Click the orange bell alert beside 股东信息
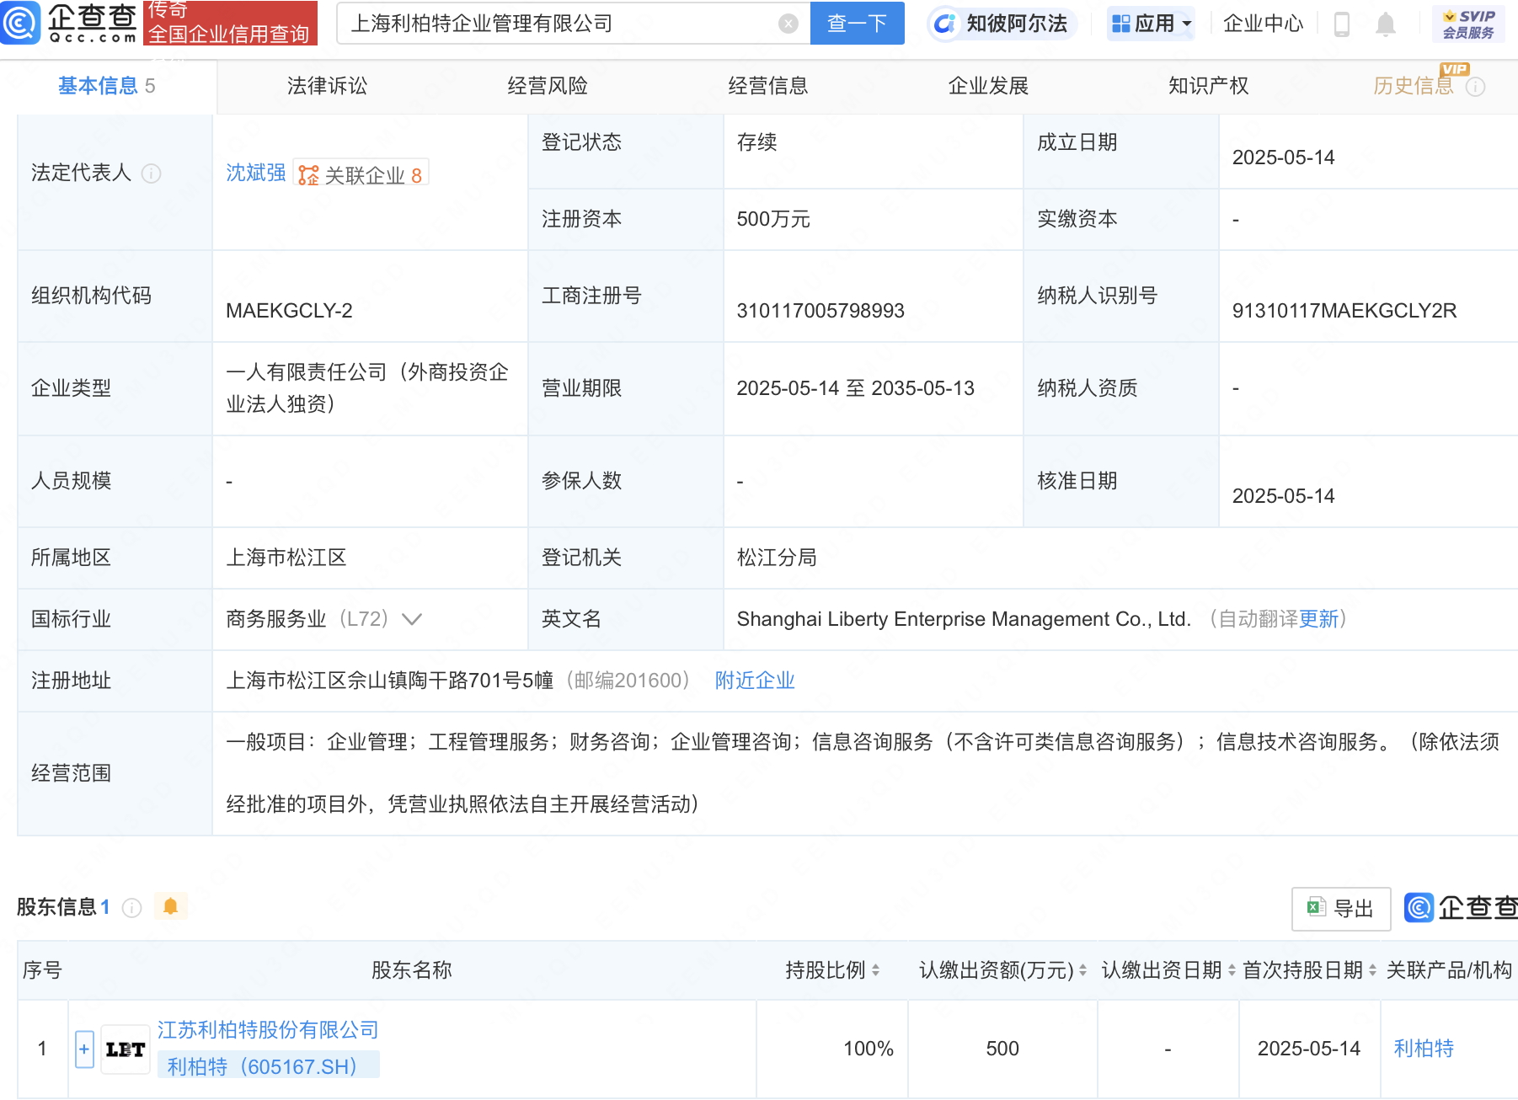Screen dimensions: 1518x1100 pyautogui.click(x=170, y=906)
